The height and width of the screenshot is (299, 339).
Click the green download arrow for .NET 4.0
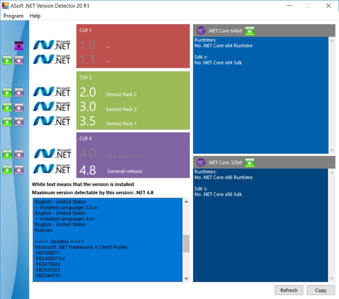click(x=7, y=154)
